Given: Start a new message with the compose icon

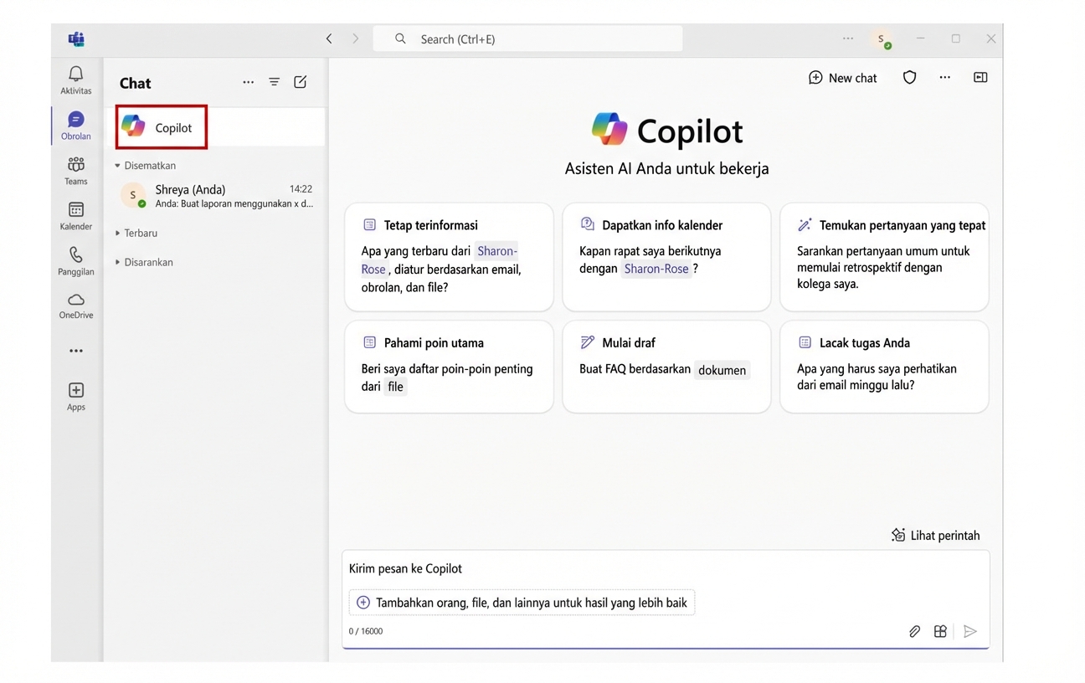Looking at the screenshot, I should point(300,82).
